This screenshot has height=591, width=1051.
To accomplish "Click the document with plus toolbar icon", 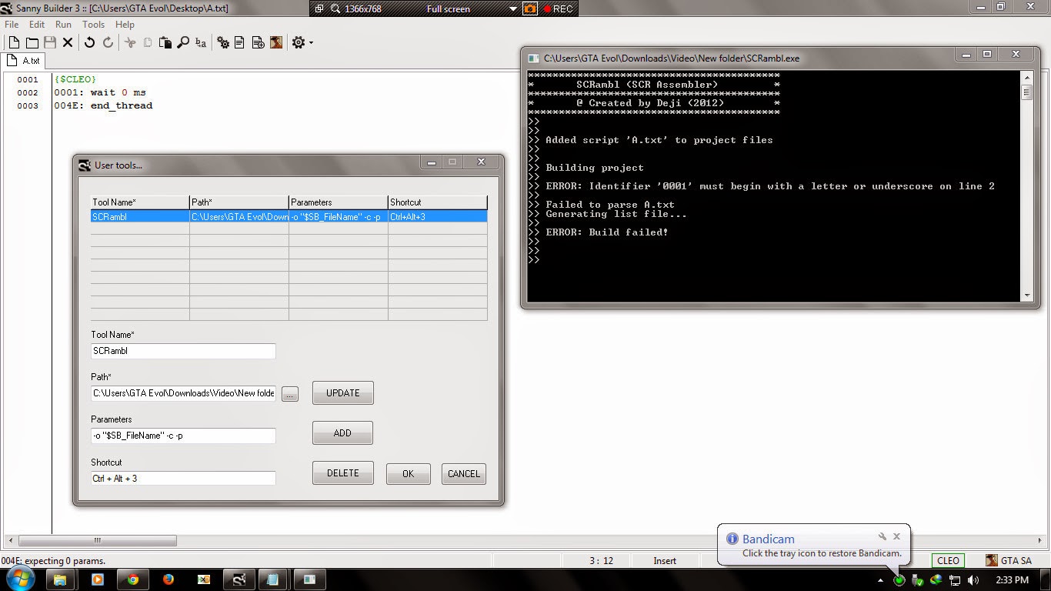I will (259, 43).
